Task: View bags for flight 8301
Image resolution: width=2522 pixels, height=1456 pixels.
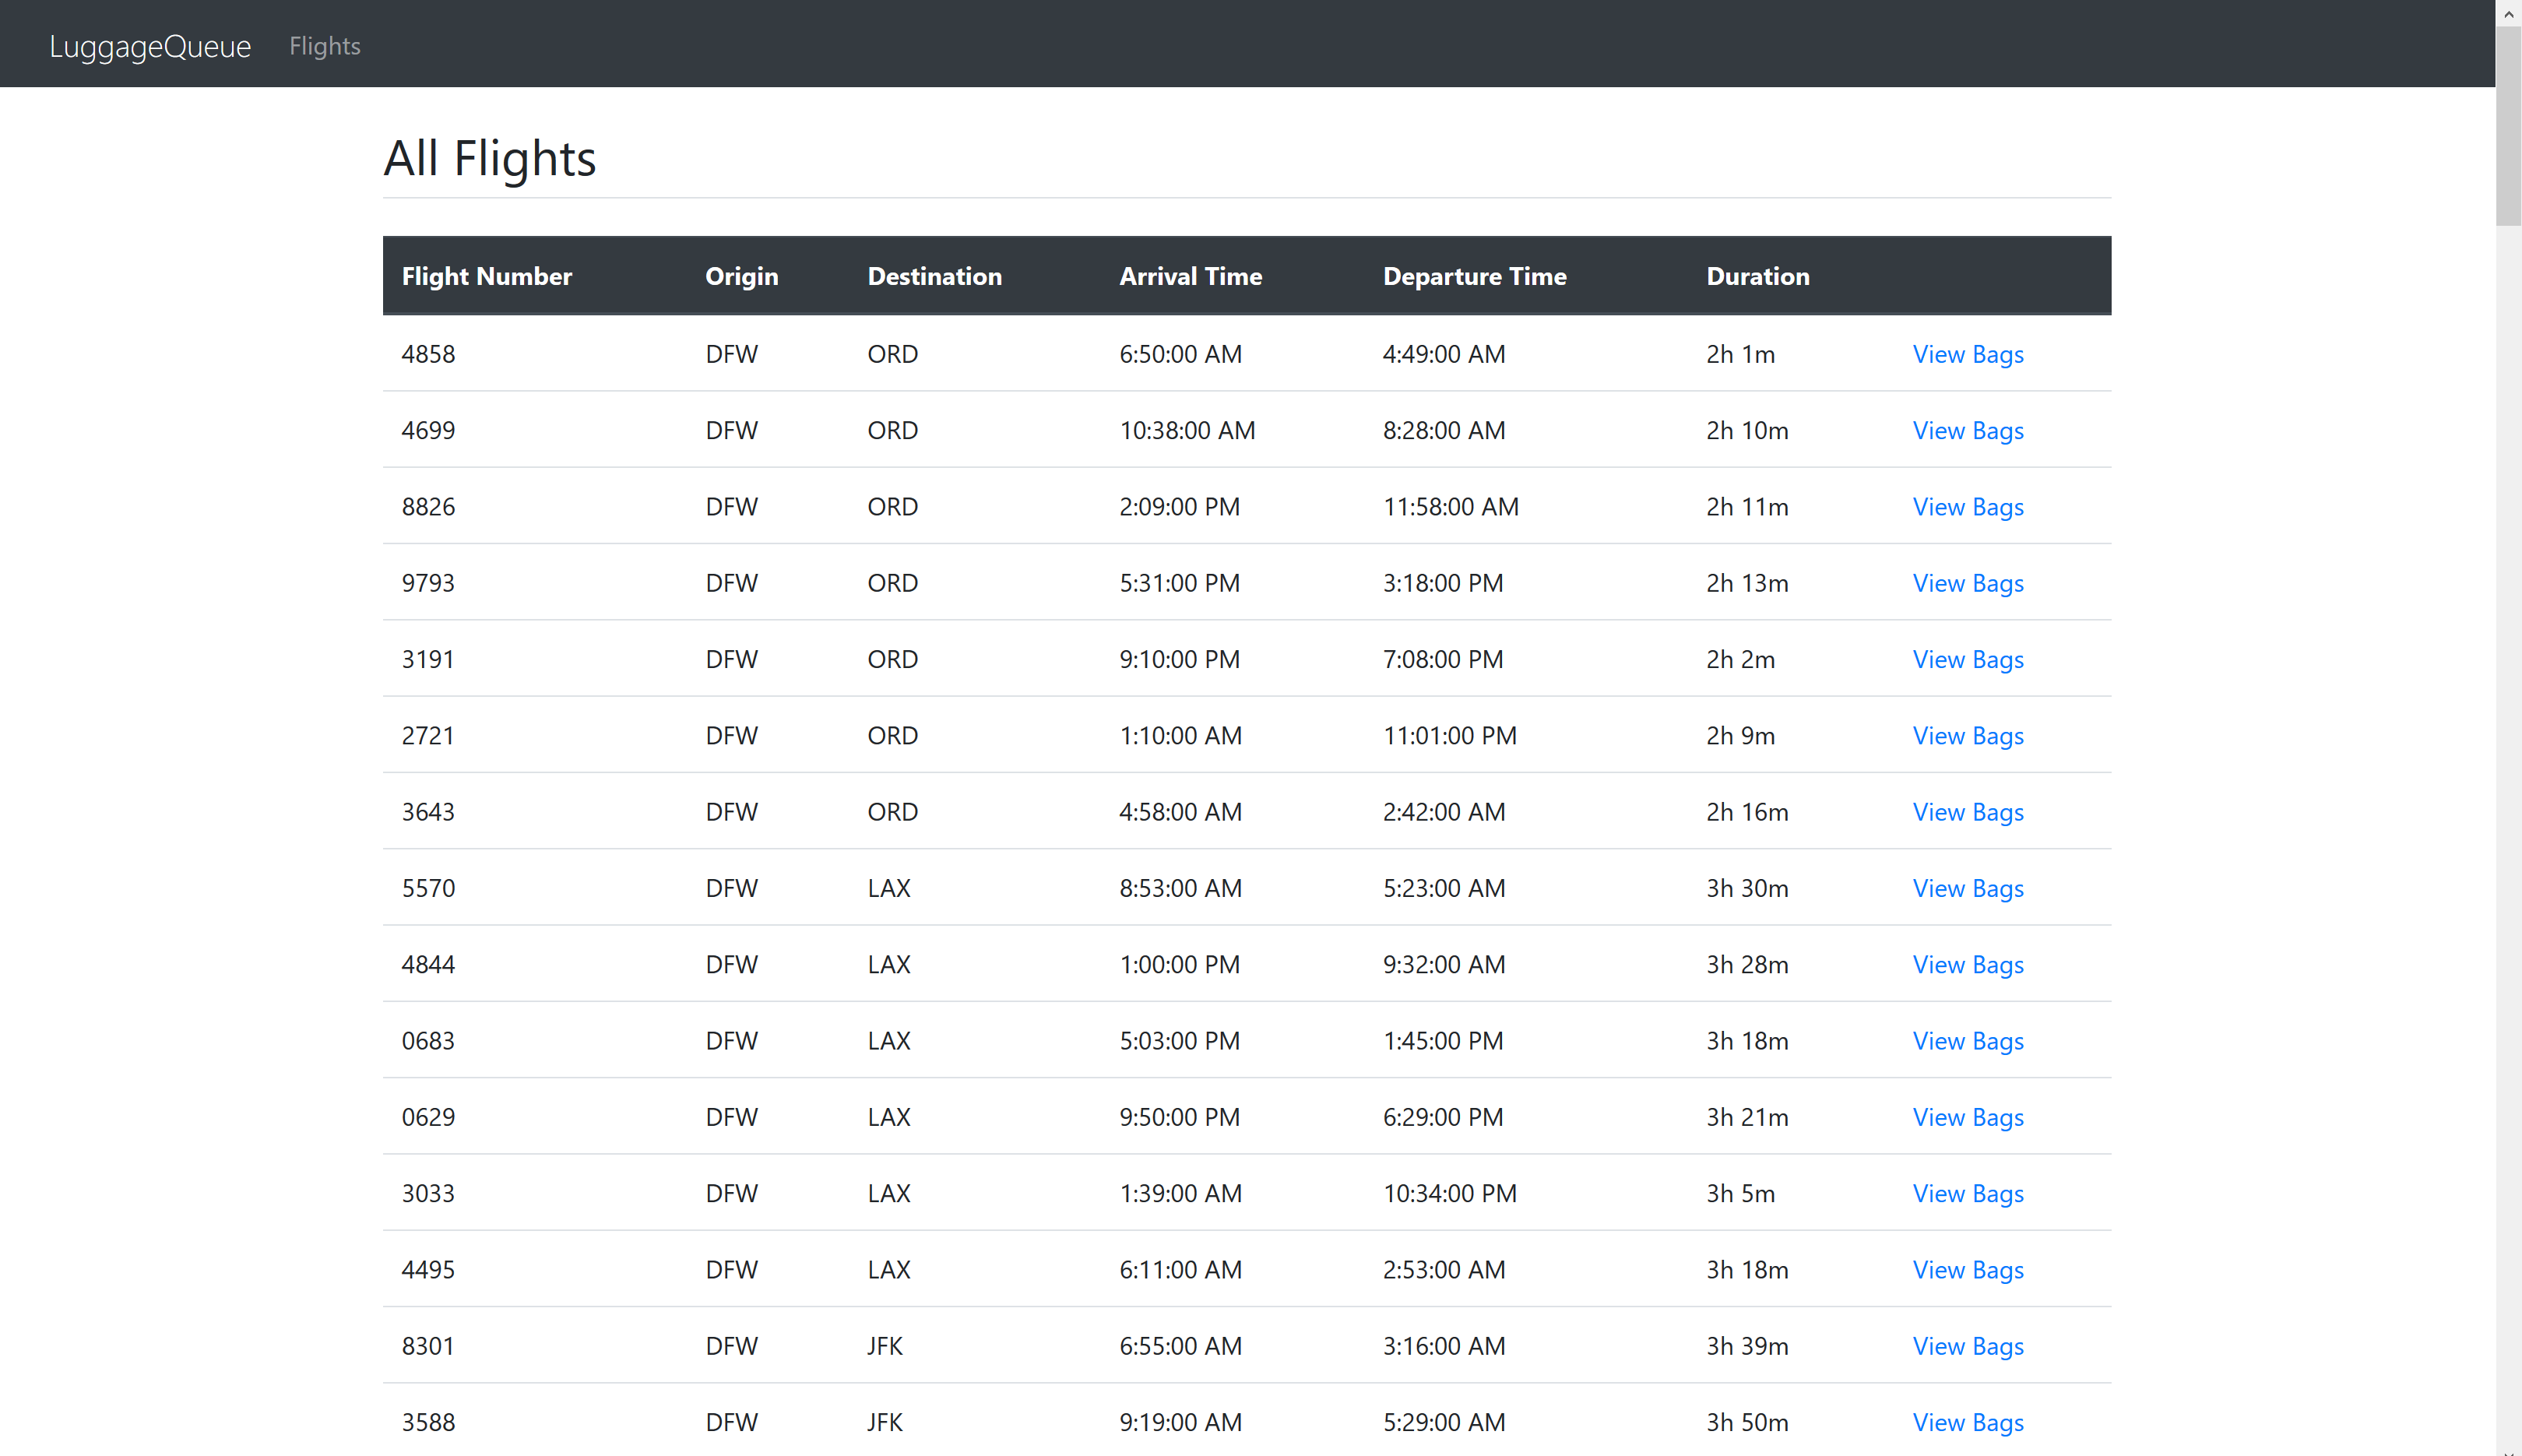Action: [1967, 1346]
